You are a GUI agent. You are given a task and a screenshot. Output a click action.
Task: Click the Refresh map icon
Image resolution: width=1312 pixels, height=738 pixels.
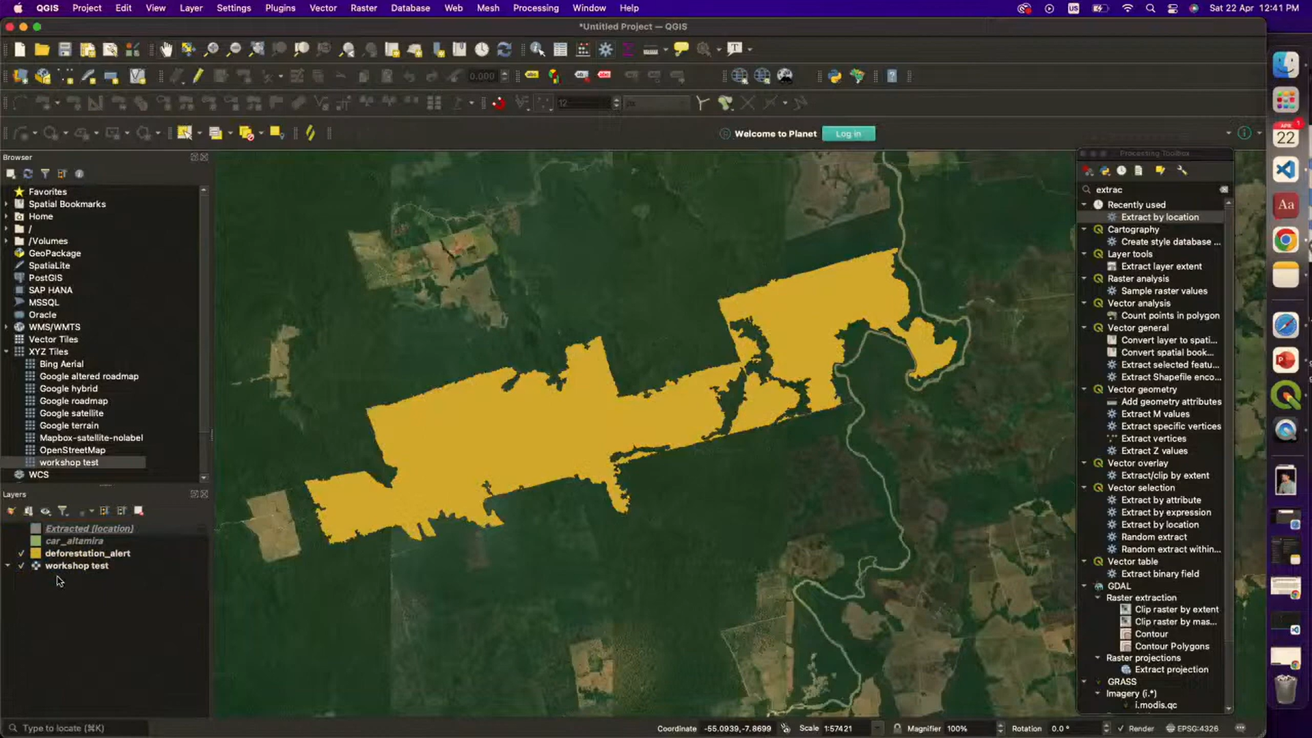pyautogui.click(x=504, y=49)
